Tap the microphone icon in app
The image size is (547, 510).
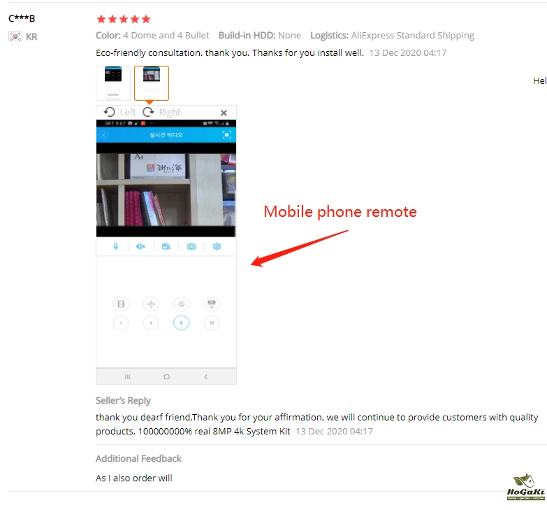(115, 247)
